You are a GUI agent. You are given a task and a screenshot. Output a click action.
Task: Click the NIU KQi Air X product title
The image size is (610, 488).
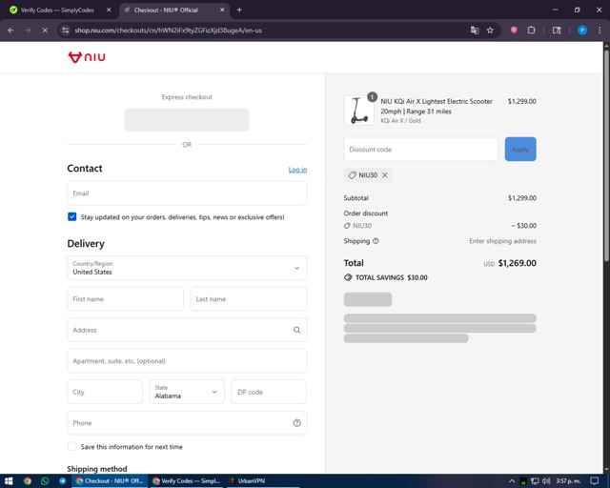[437, 106]
